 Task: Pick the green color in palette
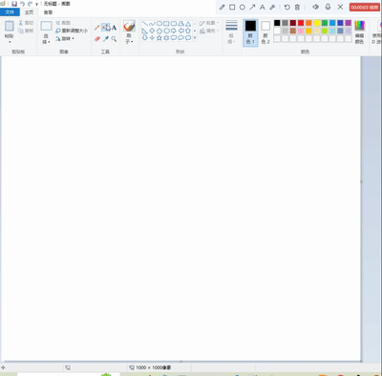click(325, 23)
